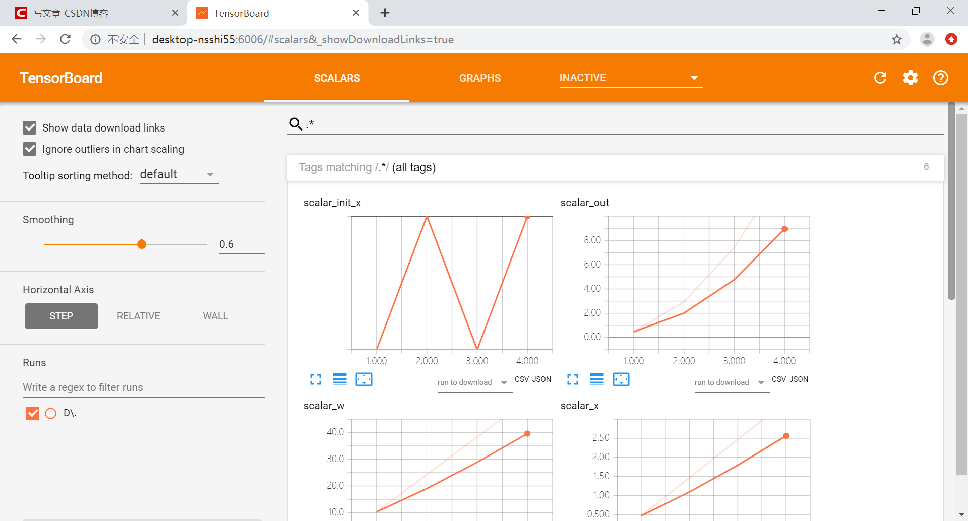Click the tag filter search field
This screenshot has width=968, height=521.
(624, 123)
